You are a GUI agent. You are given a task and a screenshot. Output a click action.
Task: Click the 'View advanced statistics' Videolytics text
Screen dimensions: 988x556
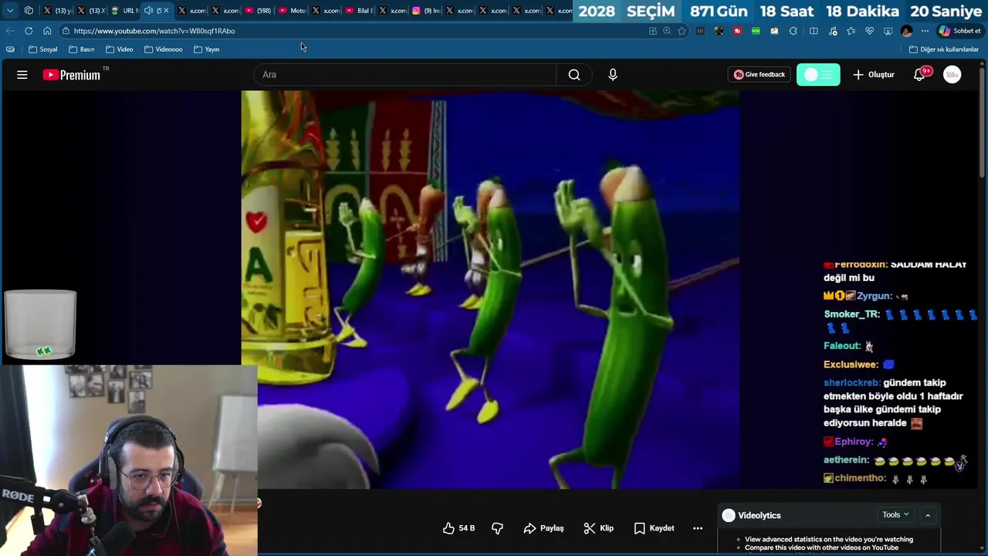coord(828,539)
